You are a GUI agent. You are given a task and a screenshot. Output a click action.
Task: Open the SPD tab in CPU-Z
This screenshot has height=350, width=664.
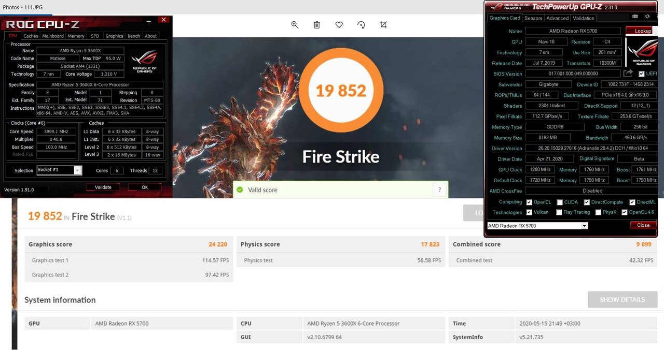click(95, 36)
